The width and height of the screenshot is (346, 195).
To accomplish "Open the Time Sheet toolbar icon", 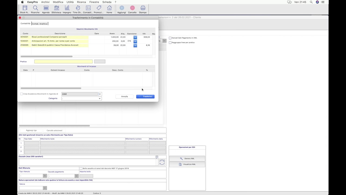I will (77, 9).
